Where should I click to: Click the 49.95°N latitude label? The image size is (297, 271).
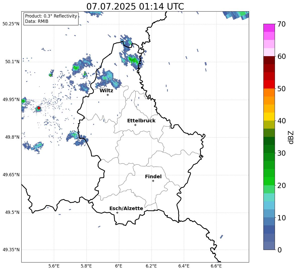point(11,100)
